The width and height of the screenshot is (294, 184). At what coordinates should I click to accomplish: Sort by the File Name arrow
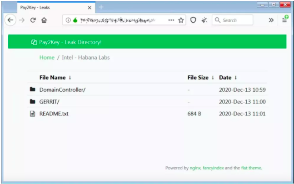[x=70, y=78]
